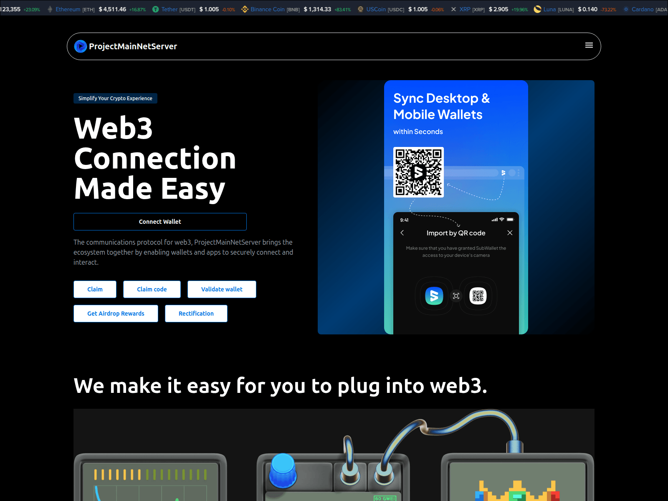Viewport: 668px width, 501px height.
Task: Click the small QR code icon in mockup
Action: pos(478,296)
